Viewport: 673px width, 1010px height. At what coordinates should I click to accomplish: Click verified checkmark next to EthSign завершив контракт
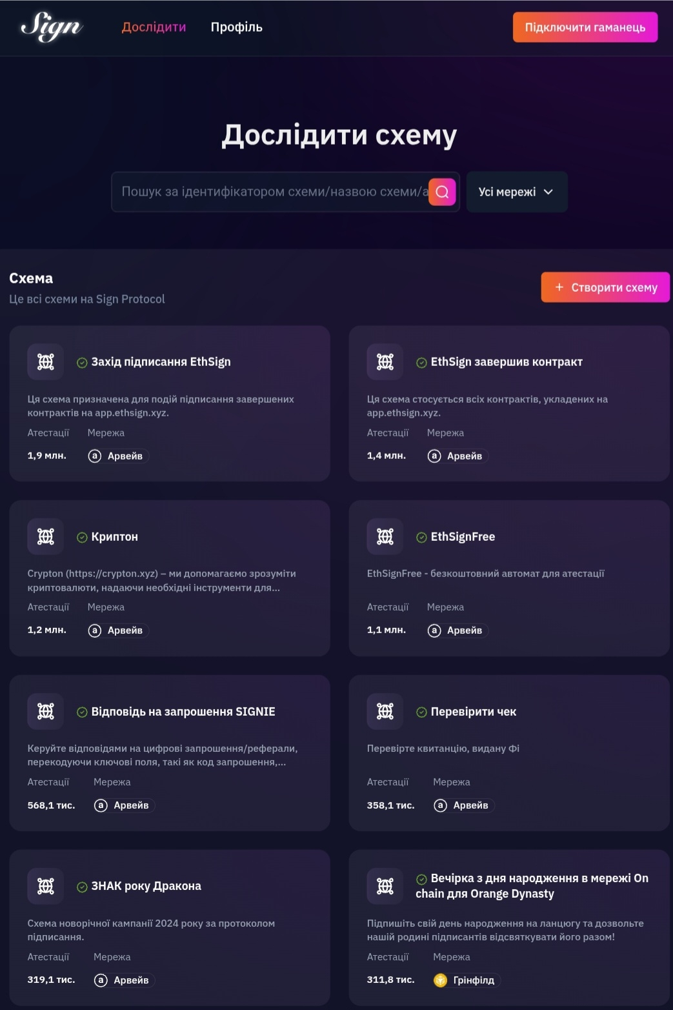click(x=421, y=363)
